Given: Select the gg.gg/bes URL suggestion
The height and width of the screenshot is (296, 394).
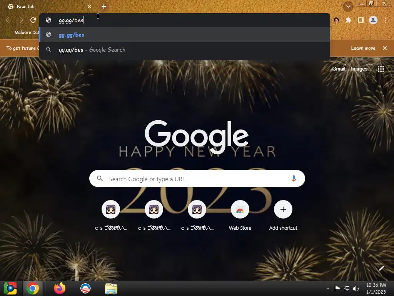Looking at the screenshot, I should click(x=184, y=35).
